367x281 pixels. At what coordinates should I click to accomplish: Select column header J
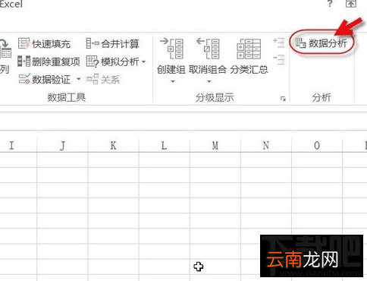click(x=62, y=145)
